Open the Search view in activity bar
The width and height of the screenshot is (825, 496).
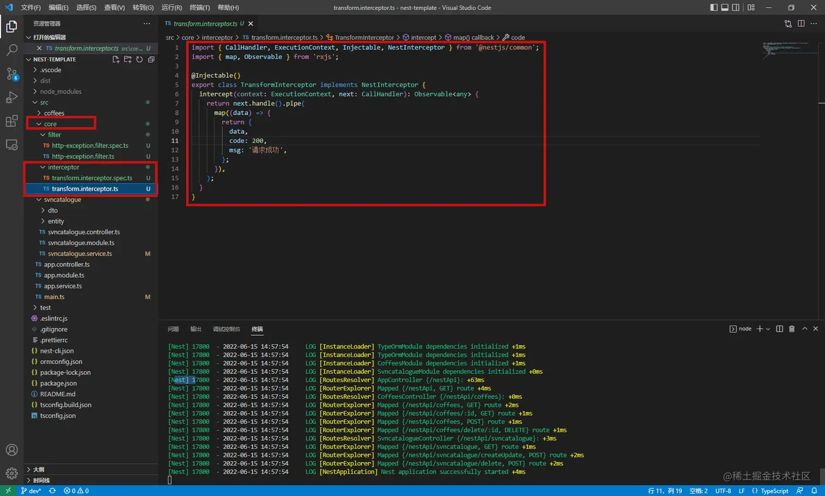(x=11, y=50)
